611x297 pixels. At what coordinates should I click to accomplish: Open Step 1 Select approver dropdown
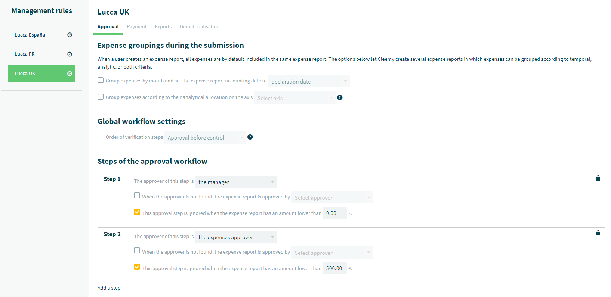click(332, 197)
